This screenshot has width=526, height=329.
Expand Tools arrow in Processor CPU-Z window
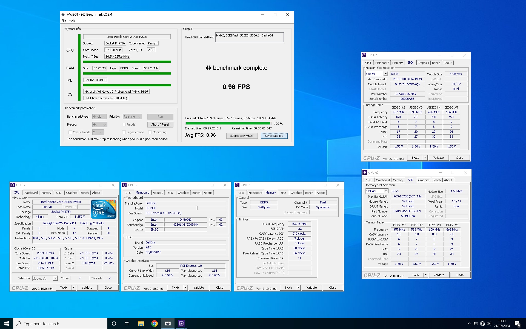pos(73,288)
